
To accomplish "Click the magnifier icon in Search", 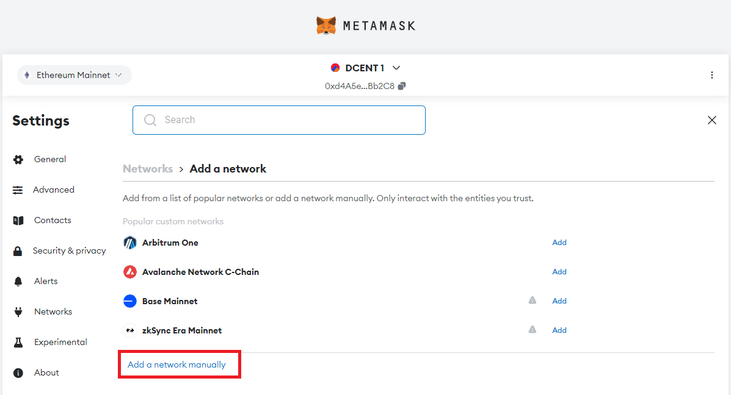I will 150,120.
